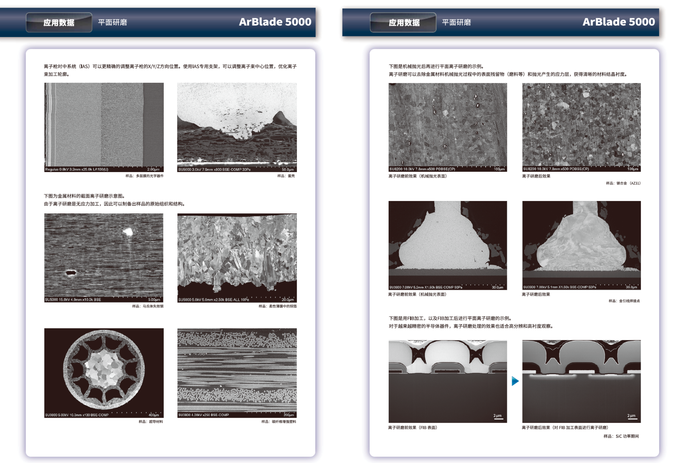The height and width of the screenshot is (463, 683).
Task: Click the line 对于越来越精密的半导体器件
Action: pos(472,326)
